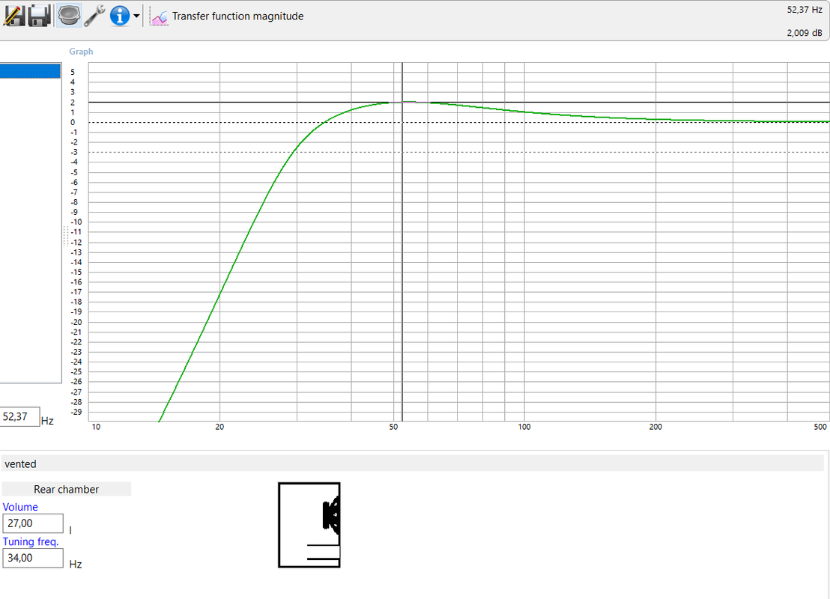
Task: Click the transfer function graph chart icon
Action: [x=159, y=17]
